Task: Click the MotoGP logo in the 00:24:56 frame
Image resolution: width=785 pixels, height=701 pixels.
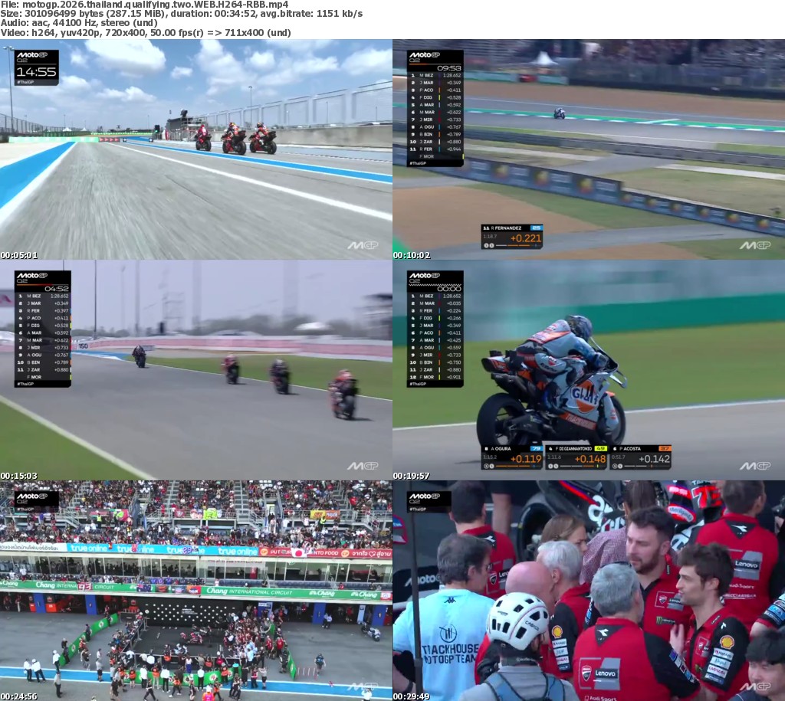Action: coord(36,498)
